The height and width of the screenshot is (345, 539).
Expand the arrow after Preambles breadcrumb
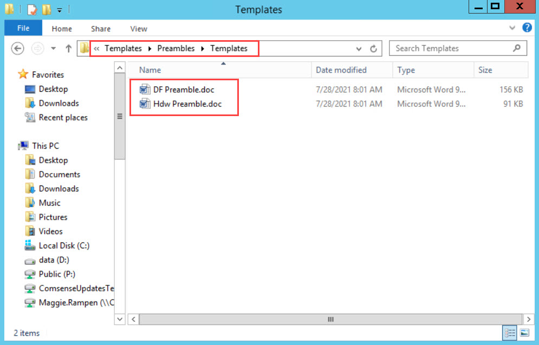pyautogui.click(x=203, y=49)
